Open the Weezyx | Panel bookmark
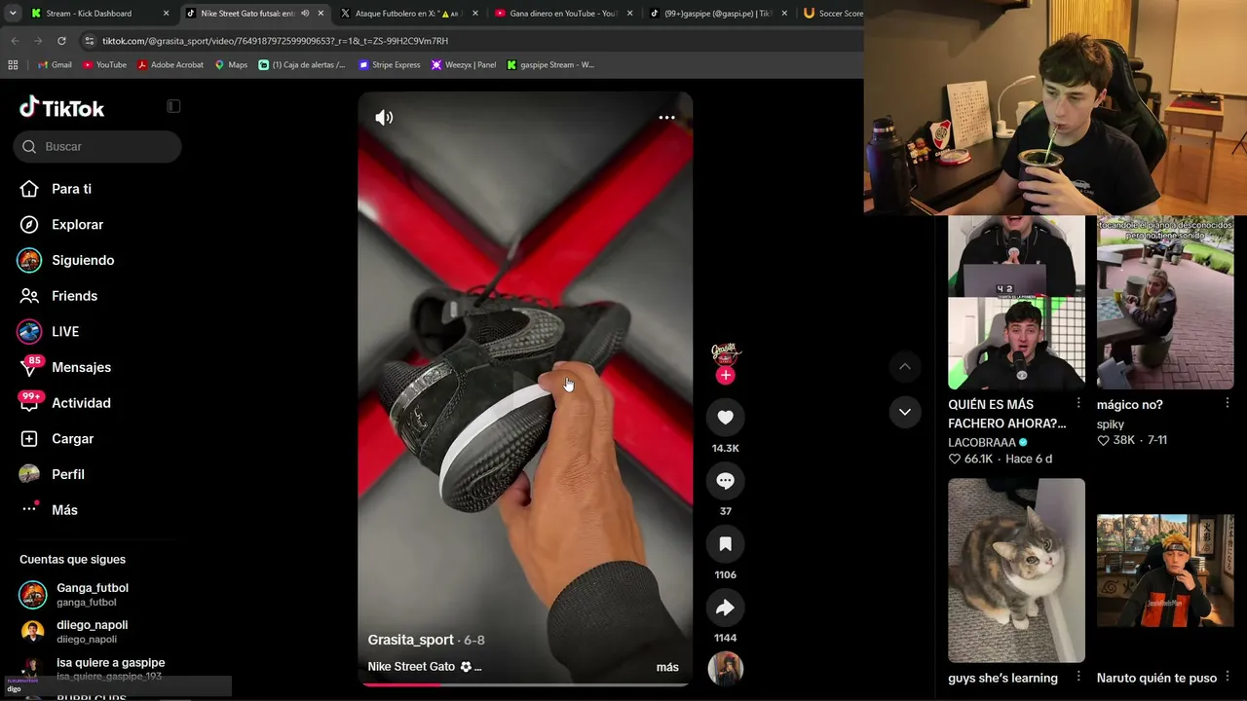The width and height of the screenshot is (1247, 701). point(464,65)
